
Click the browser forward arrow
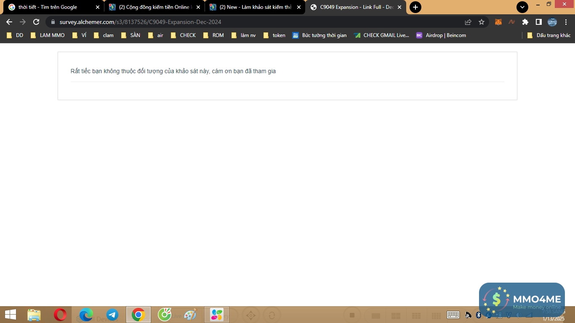click(23, 22)
